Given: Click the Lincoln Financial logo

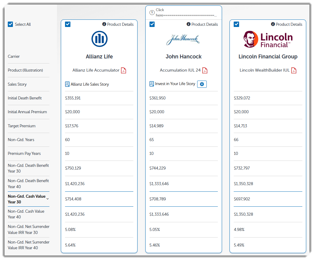Looking at the screenshot, I should [268, 39].
